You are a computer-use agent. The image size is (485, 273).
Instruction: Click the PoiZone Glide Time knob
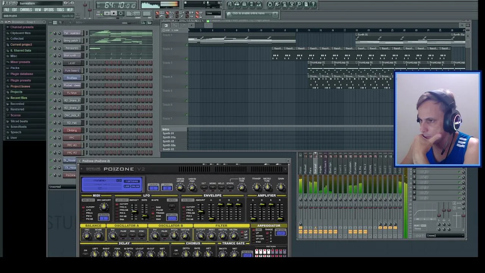pyautogui.click(x=241, y=188)
